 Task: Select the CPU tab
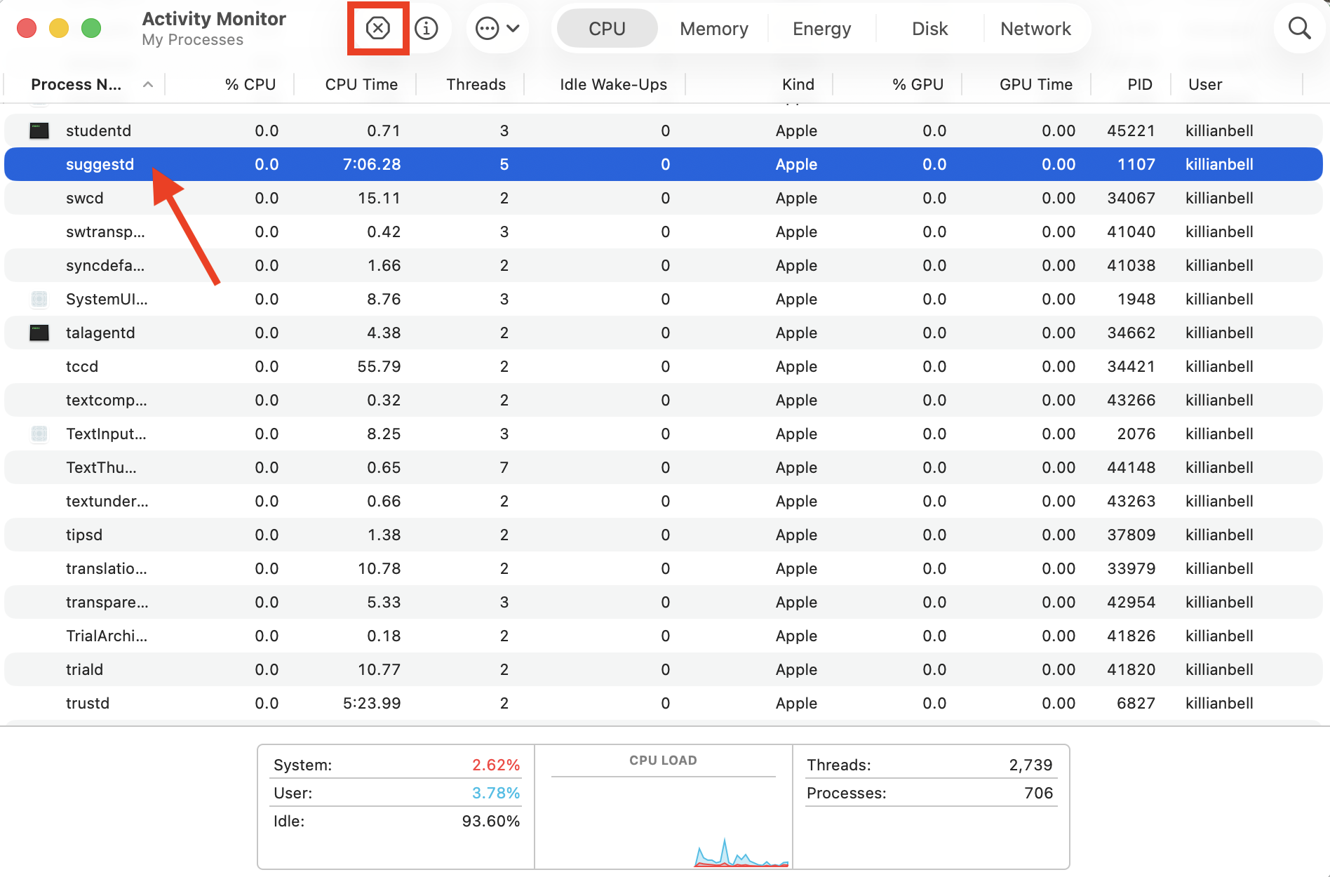point(607,28)
